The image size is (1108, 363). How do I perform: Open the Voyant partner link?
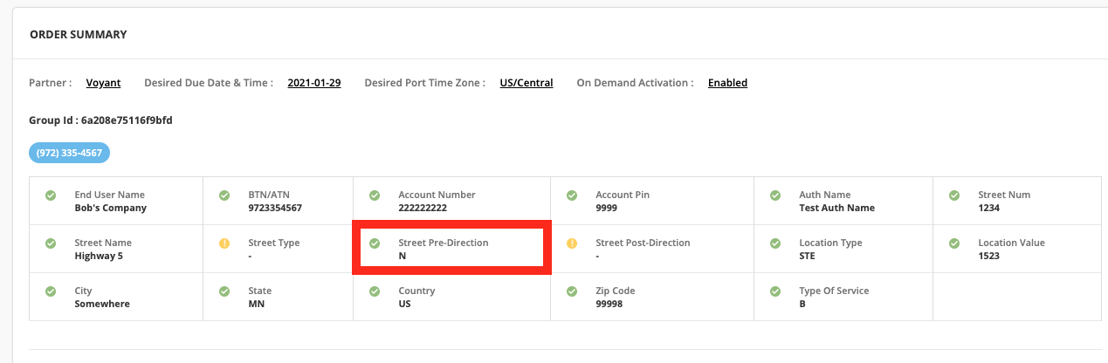(103, 83)
